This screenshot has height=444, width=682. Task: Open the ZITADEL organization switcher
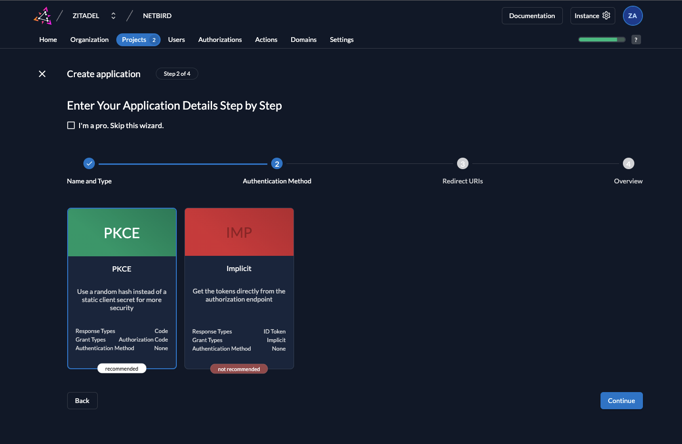coord(113,15)
